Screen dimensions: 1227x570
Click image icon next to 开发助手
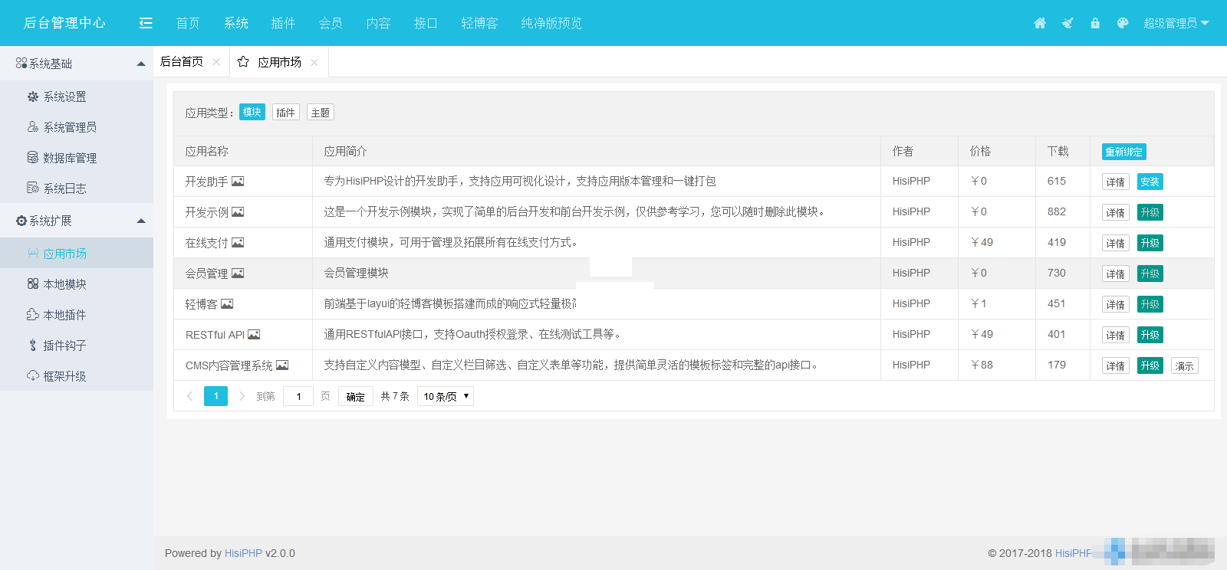238,182
